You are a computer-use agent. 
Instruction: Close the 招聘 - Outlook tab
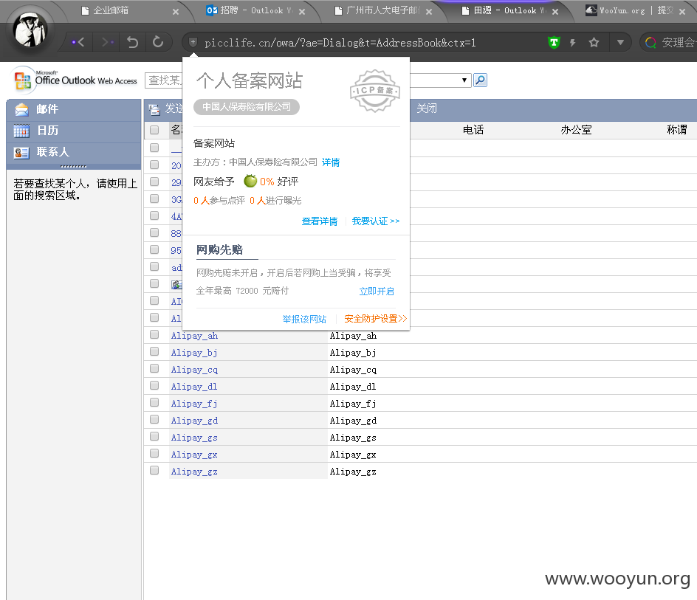click(302, 12)
